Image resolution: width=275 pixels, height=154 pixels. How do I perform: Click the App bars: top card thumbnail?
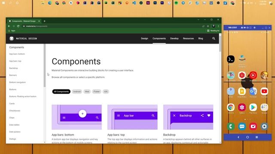(x=132, y=117)
